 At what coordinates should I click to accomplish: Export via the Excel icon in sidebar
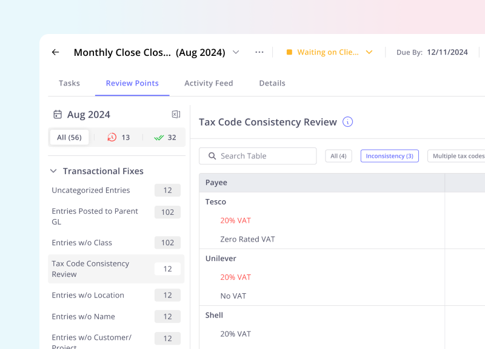tap(176, 114)
